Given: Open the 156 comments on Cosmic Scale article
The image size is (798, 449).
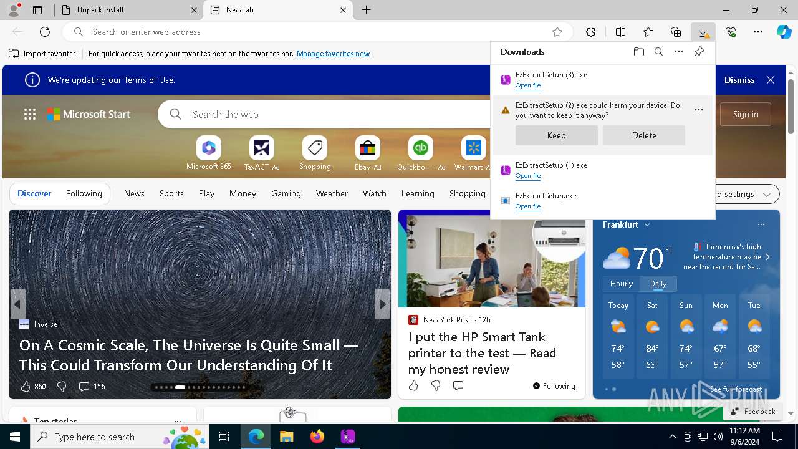Looking at the screenshot, I should pos(92,387).
